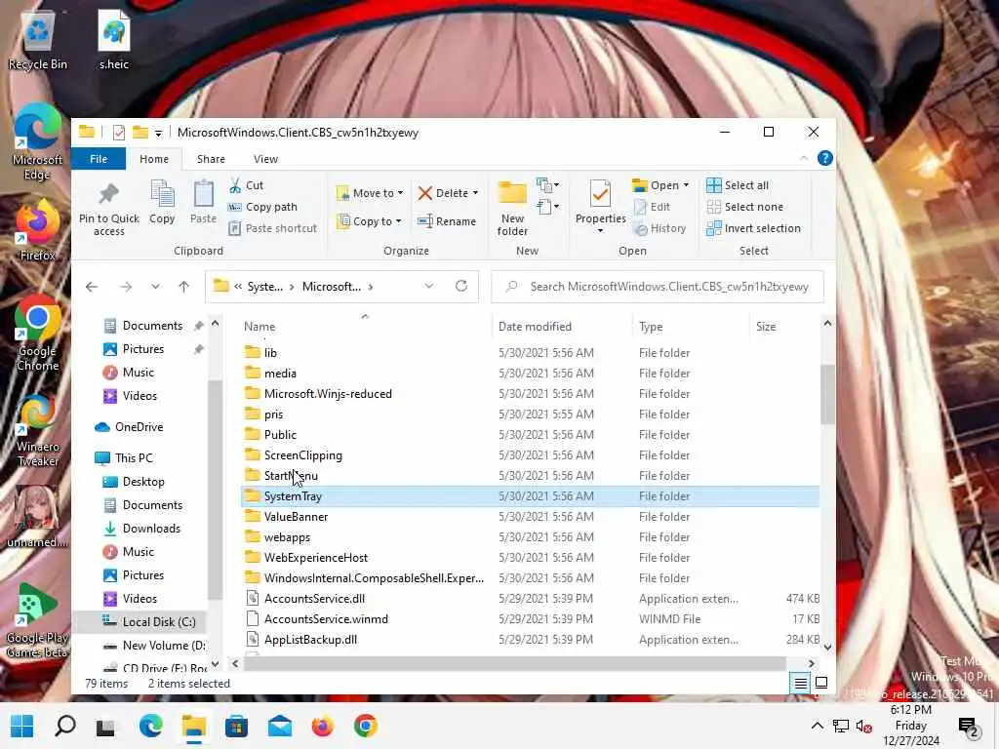The image size is (999, 749).
Task: Select all items
Action: (738, 185)
